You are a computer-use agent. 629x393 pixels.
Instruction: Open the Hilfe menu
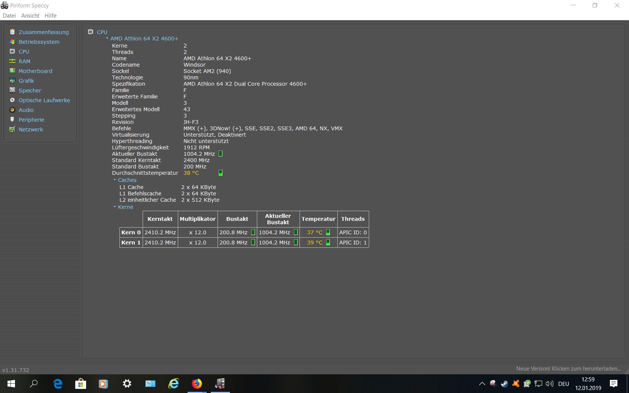[51, 15]
